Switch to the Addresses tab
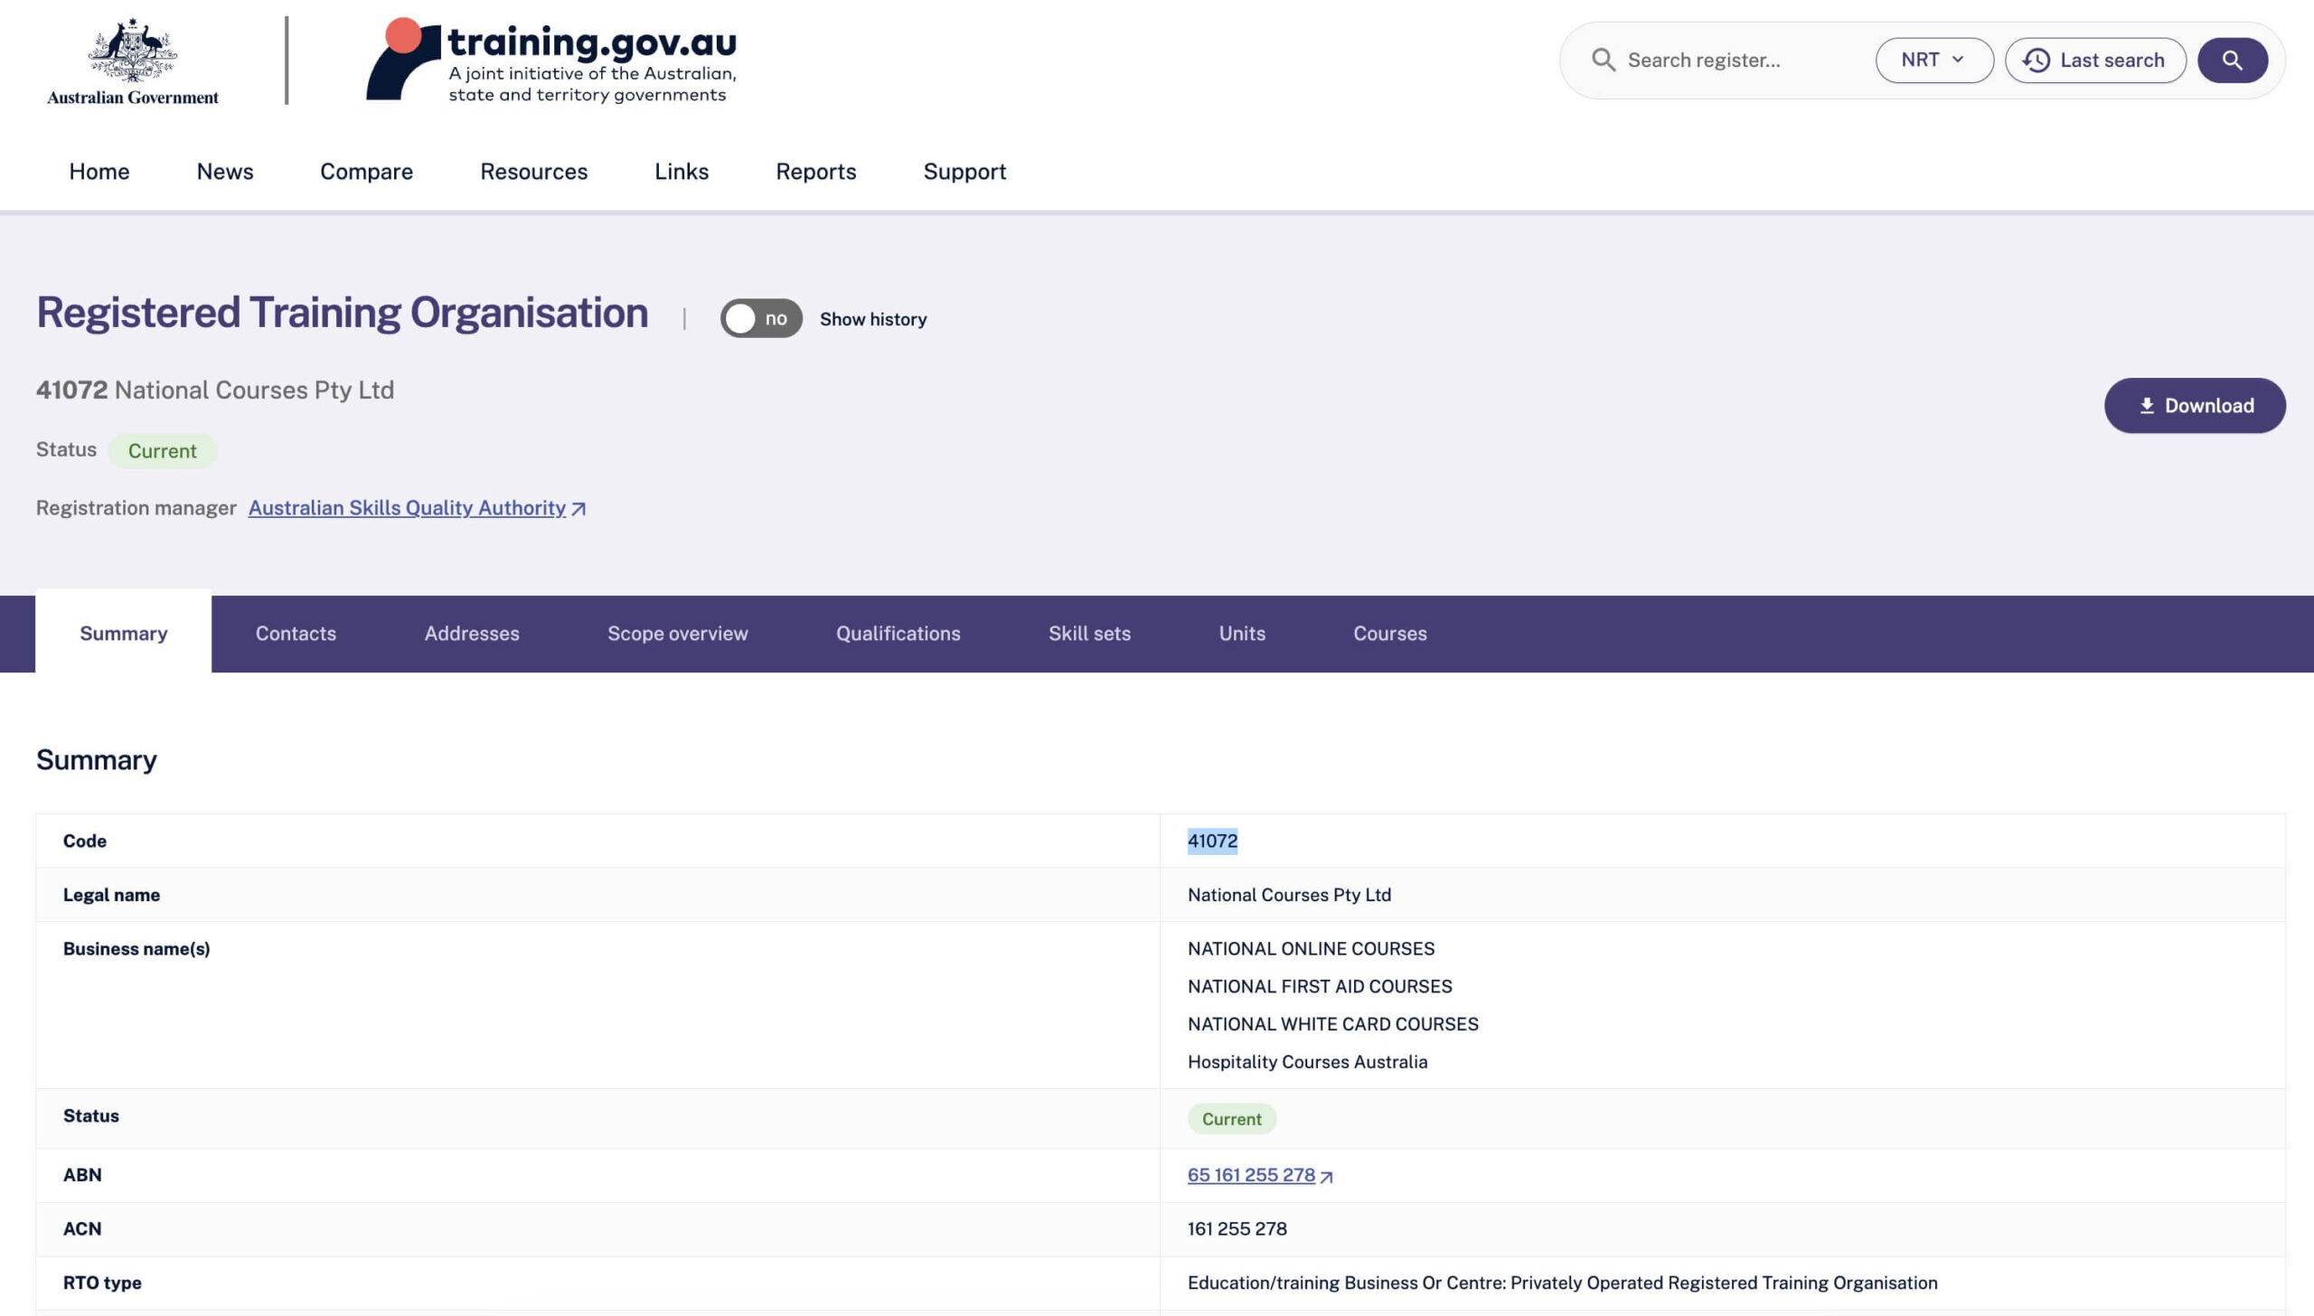This screenshot has height=1316, width=2314. [472, 634]
